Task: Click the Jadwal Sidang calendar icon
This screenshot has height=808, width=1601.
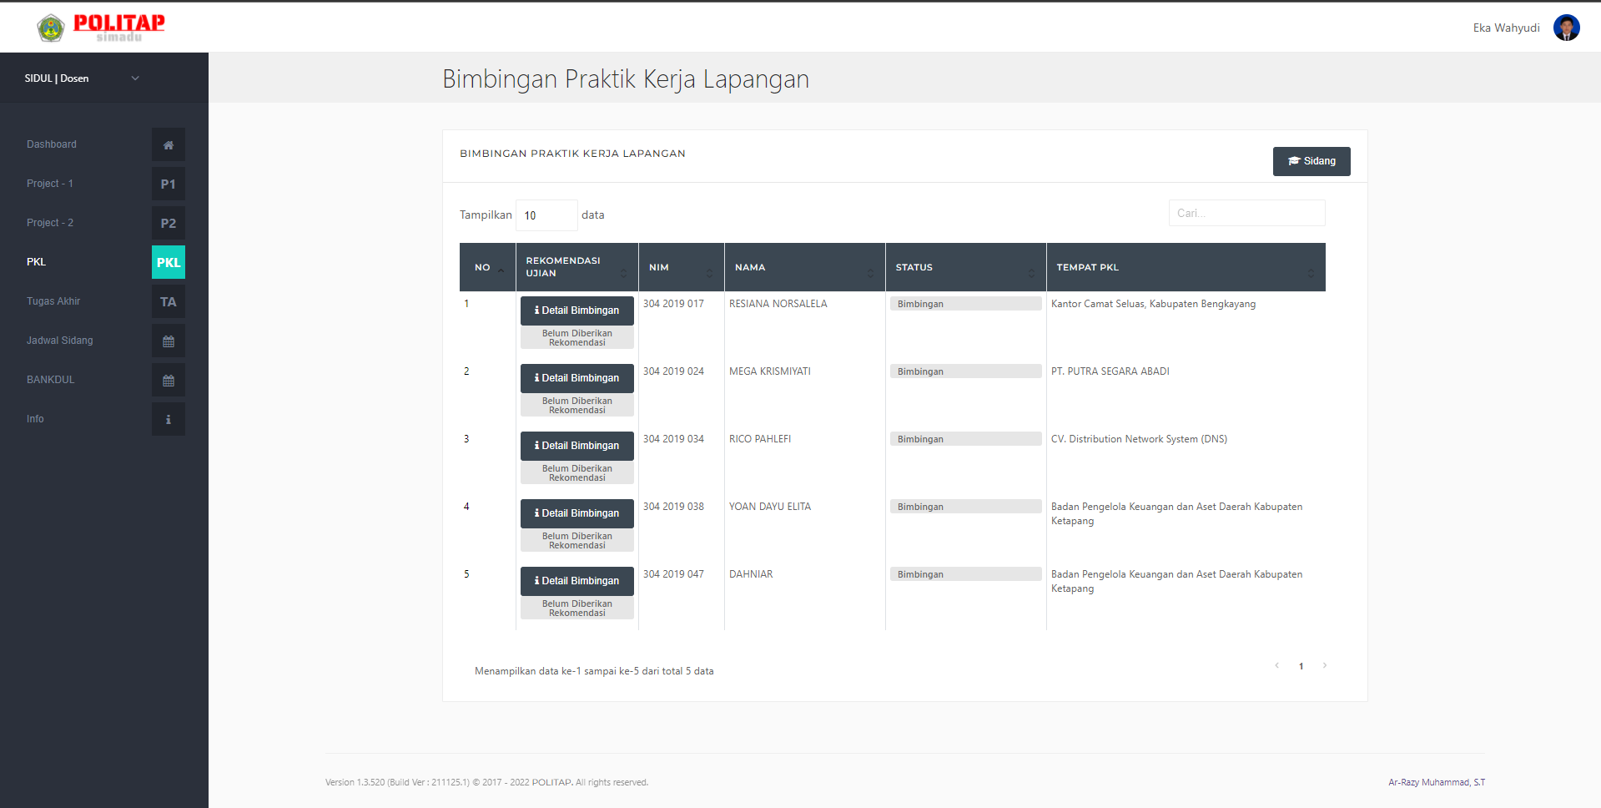Action: [168, 341]
